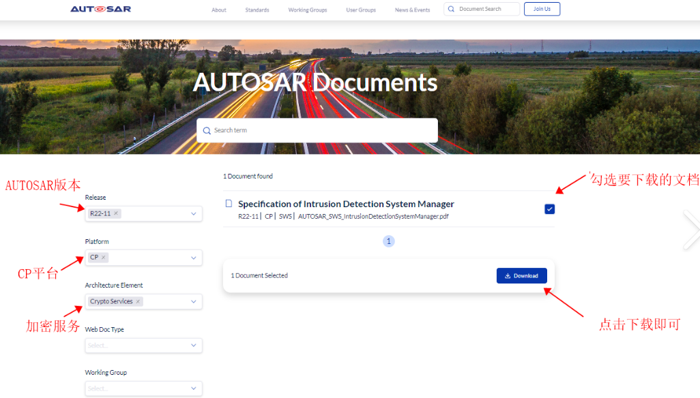Click the Download button
Image resolution: width=700 pixels, height=398 pixels.
click(521, 276)
